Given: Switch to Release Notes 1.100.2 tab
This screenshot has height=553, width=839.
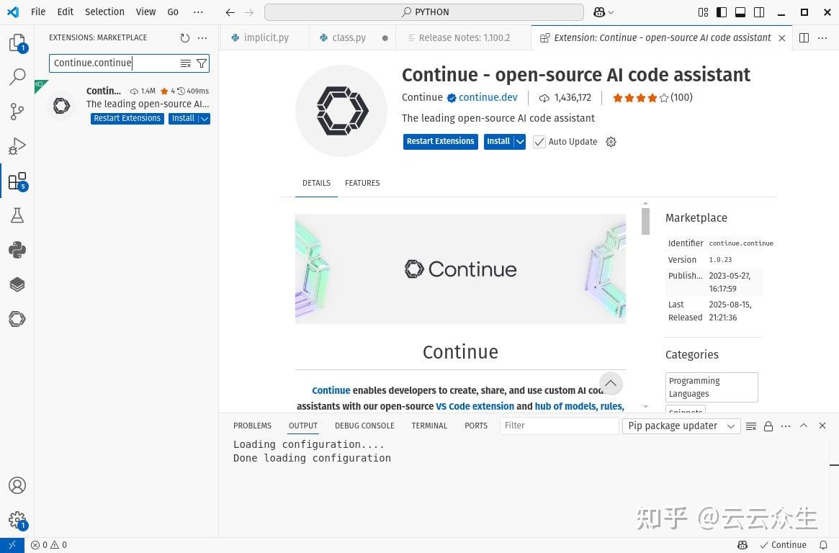Looking at the screenshot, I should (x=464, y=38).
